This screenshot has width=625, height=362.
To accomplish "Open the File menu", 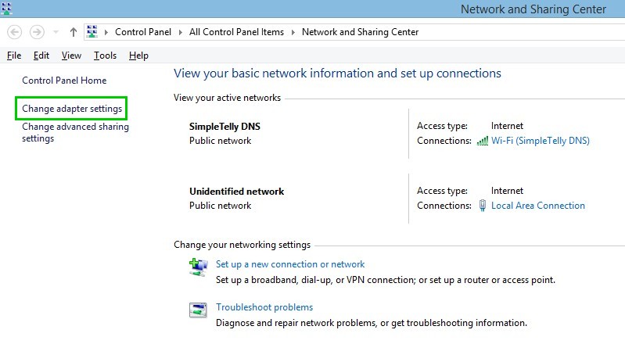I will tap(14, 56).
